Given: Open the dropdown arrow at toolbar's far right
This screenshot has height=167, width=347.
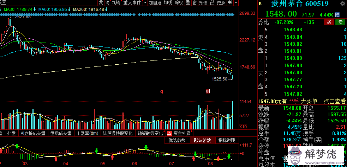Looking at the screenshot, I should coord(236,3).
